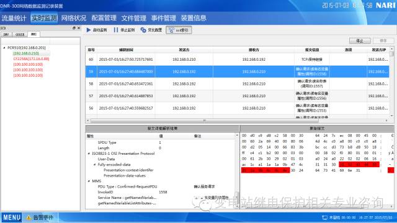Select Presentation-data-values row

[x=161, y=175]
